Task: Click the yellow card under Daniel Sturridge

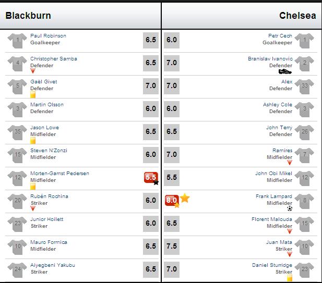Action: 290,278
